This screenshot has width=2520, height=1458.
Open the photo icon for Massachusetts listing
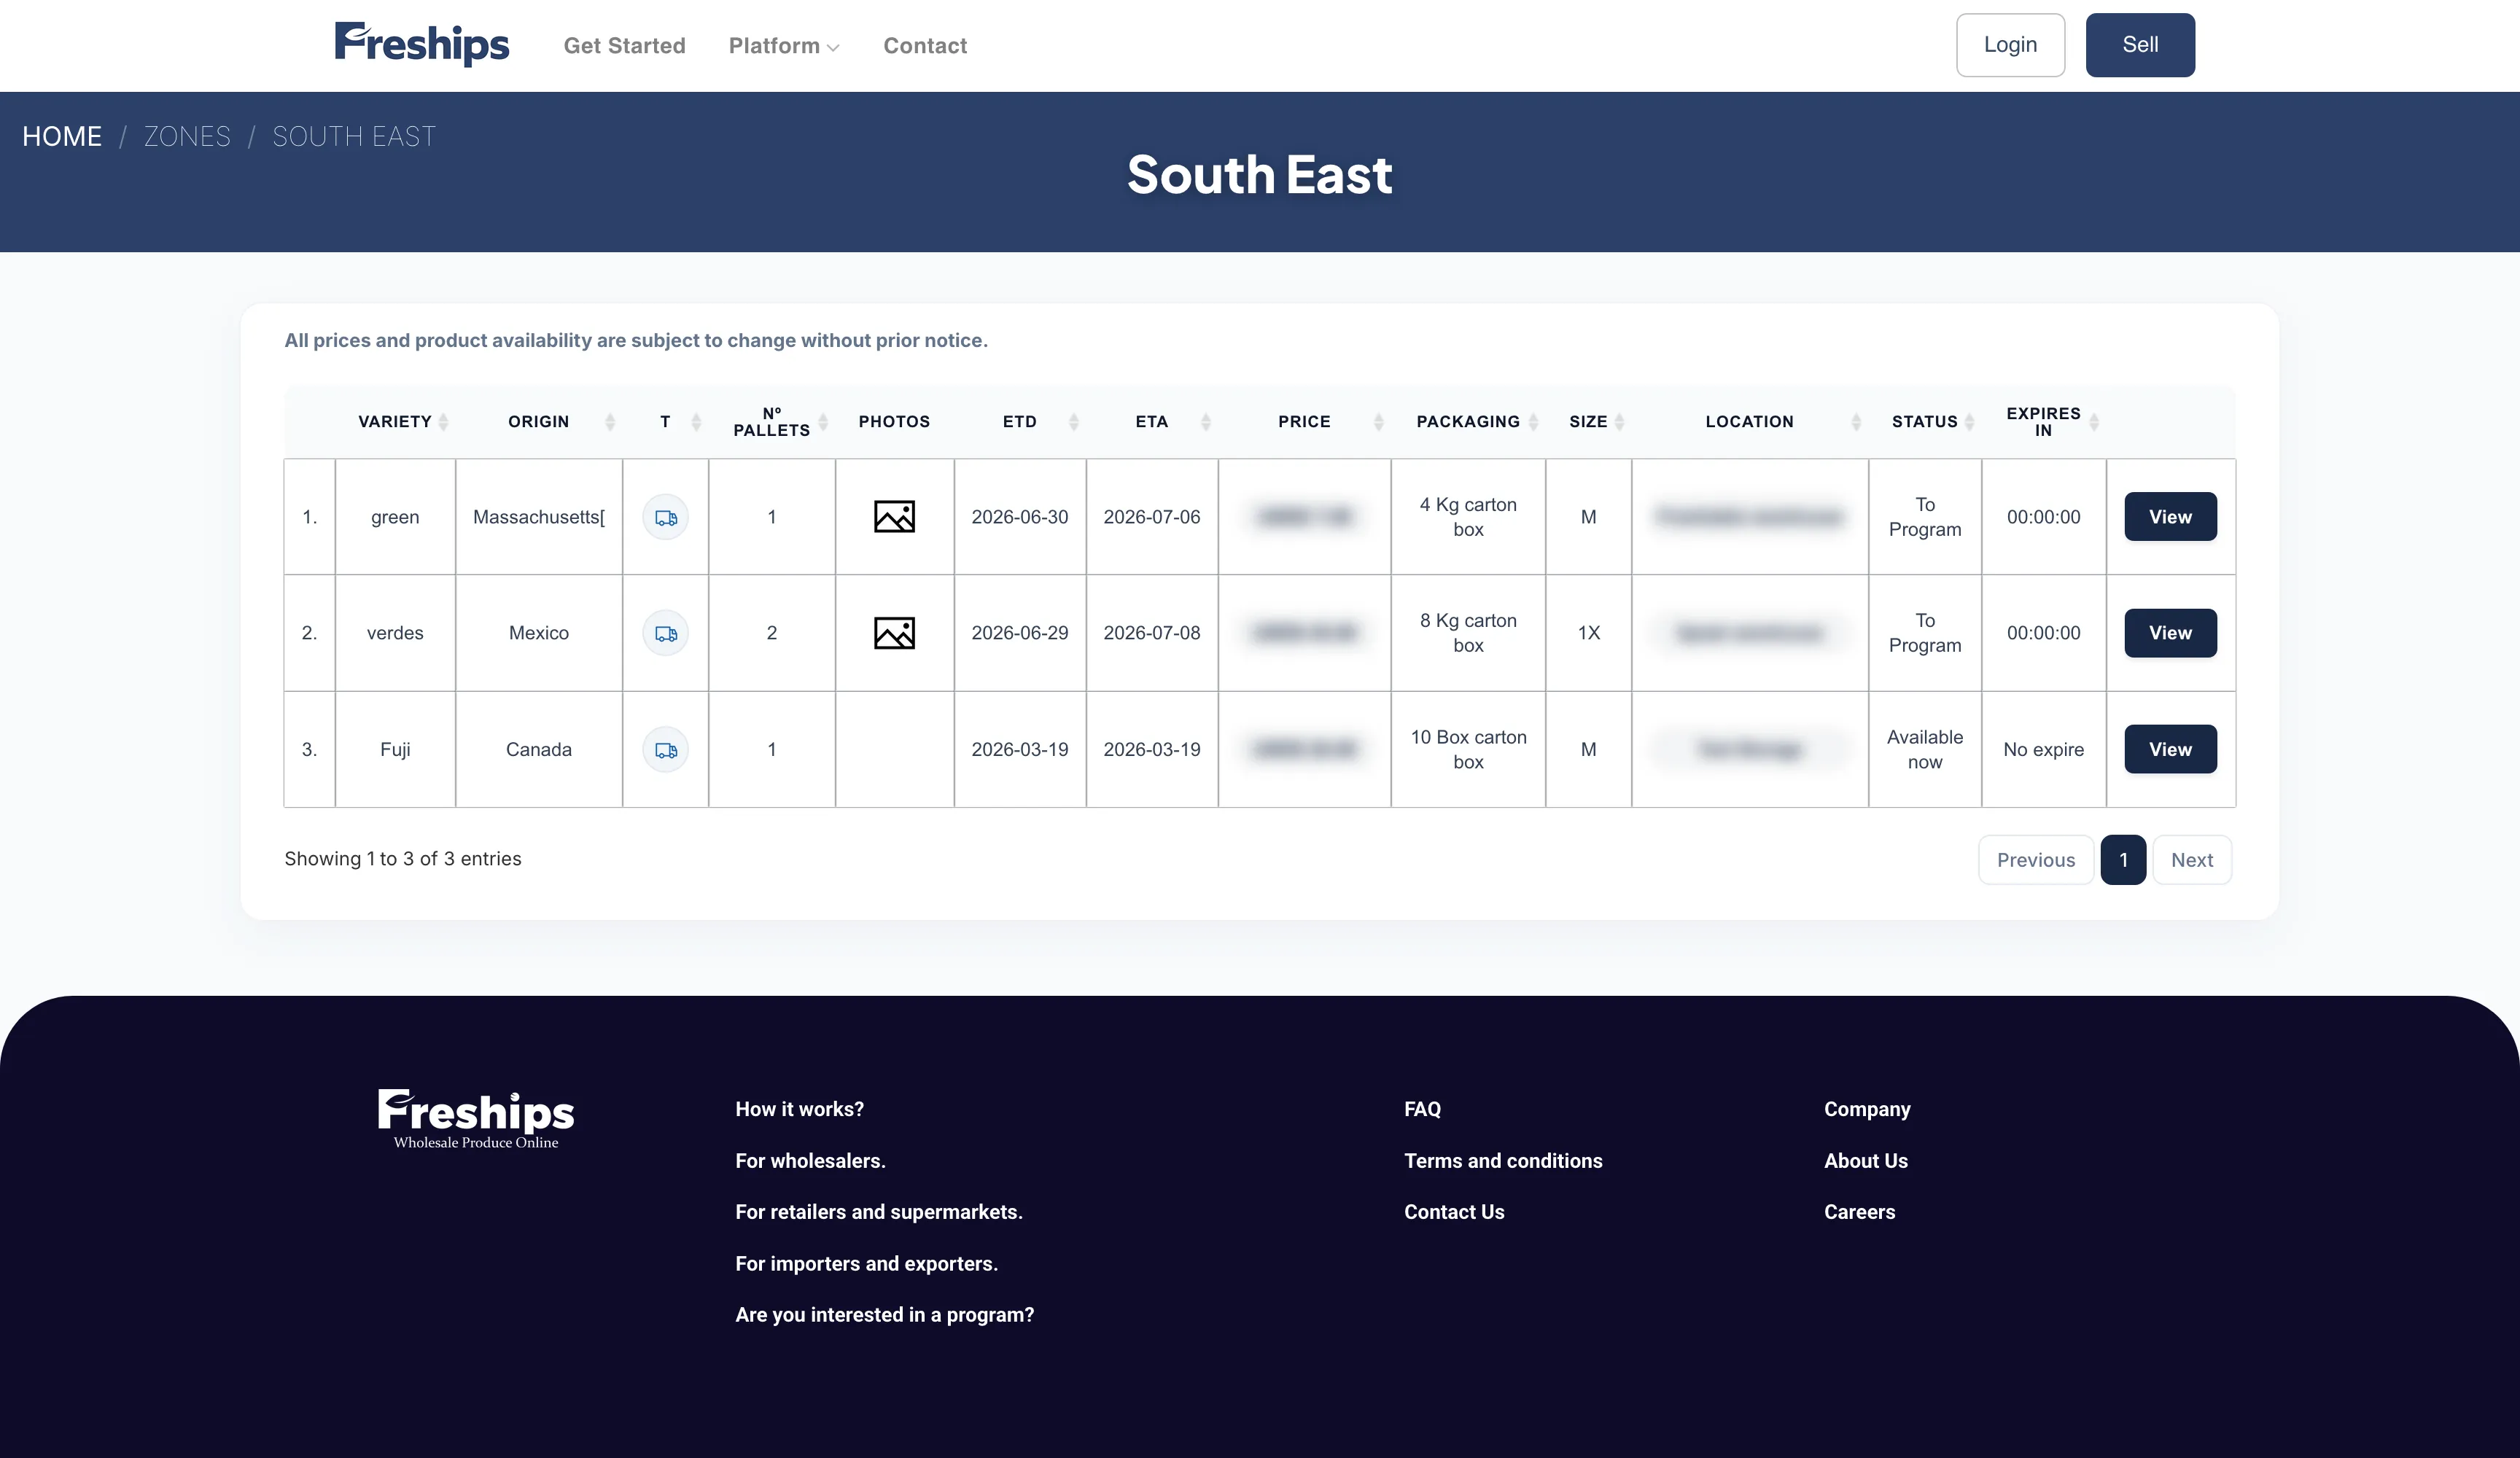coord(894,517)
